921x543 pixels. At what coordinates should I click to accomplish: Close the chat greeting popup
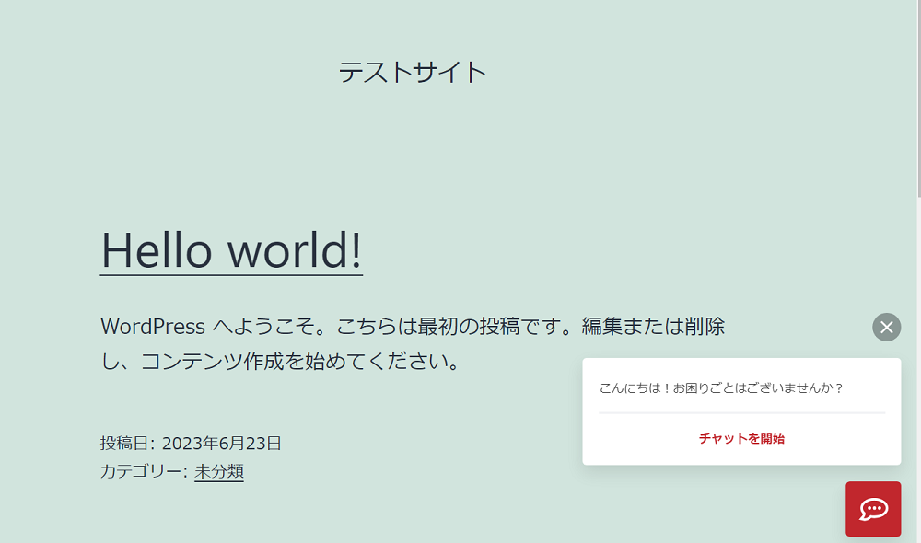click(x=886, y=327)
